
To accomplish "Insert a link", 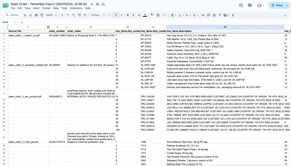I will click(203, 15).
